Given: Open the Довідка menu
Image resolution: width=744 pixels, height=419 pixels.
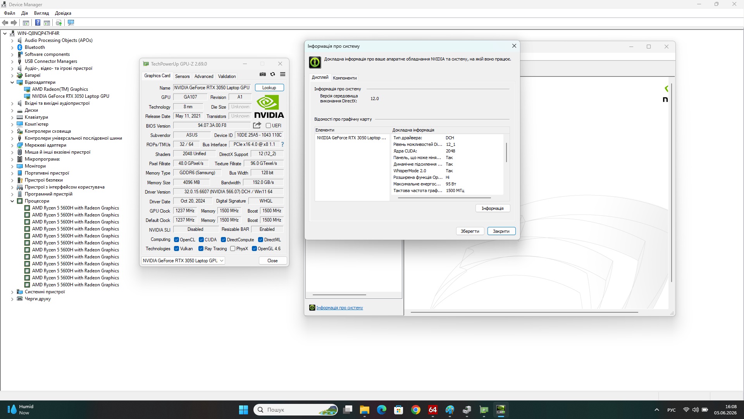Looking at the screenshot, I should (x=63, y=13).
